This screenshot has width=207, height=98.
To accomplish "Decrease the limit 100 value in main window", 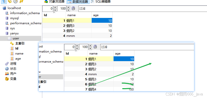I will coord(68,10).
